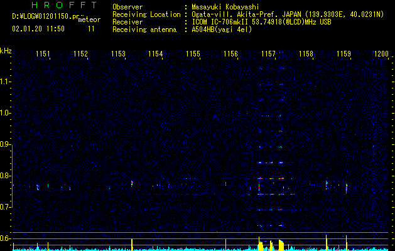
Task: Click the 0.6 kHz frequency label
Action: 5,238
